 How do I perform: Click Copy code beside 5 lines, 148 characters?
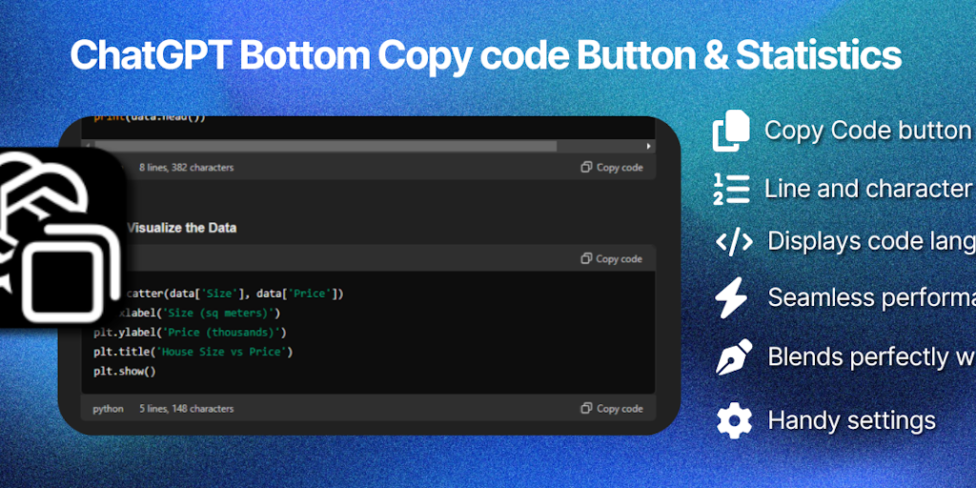tap(612, 409)
